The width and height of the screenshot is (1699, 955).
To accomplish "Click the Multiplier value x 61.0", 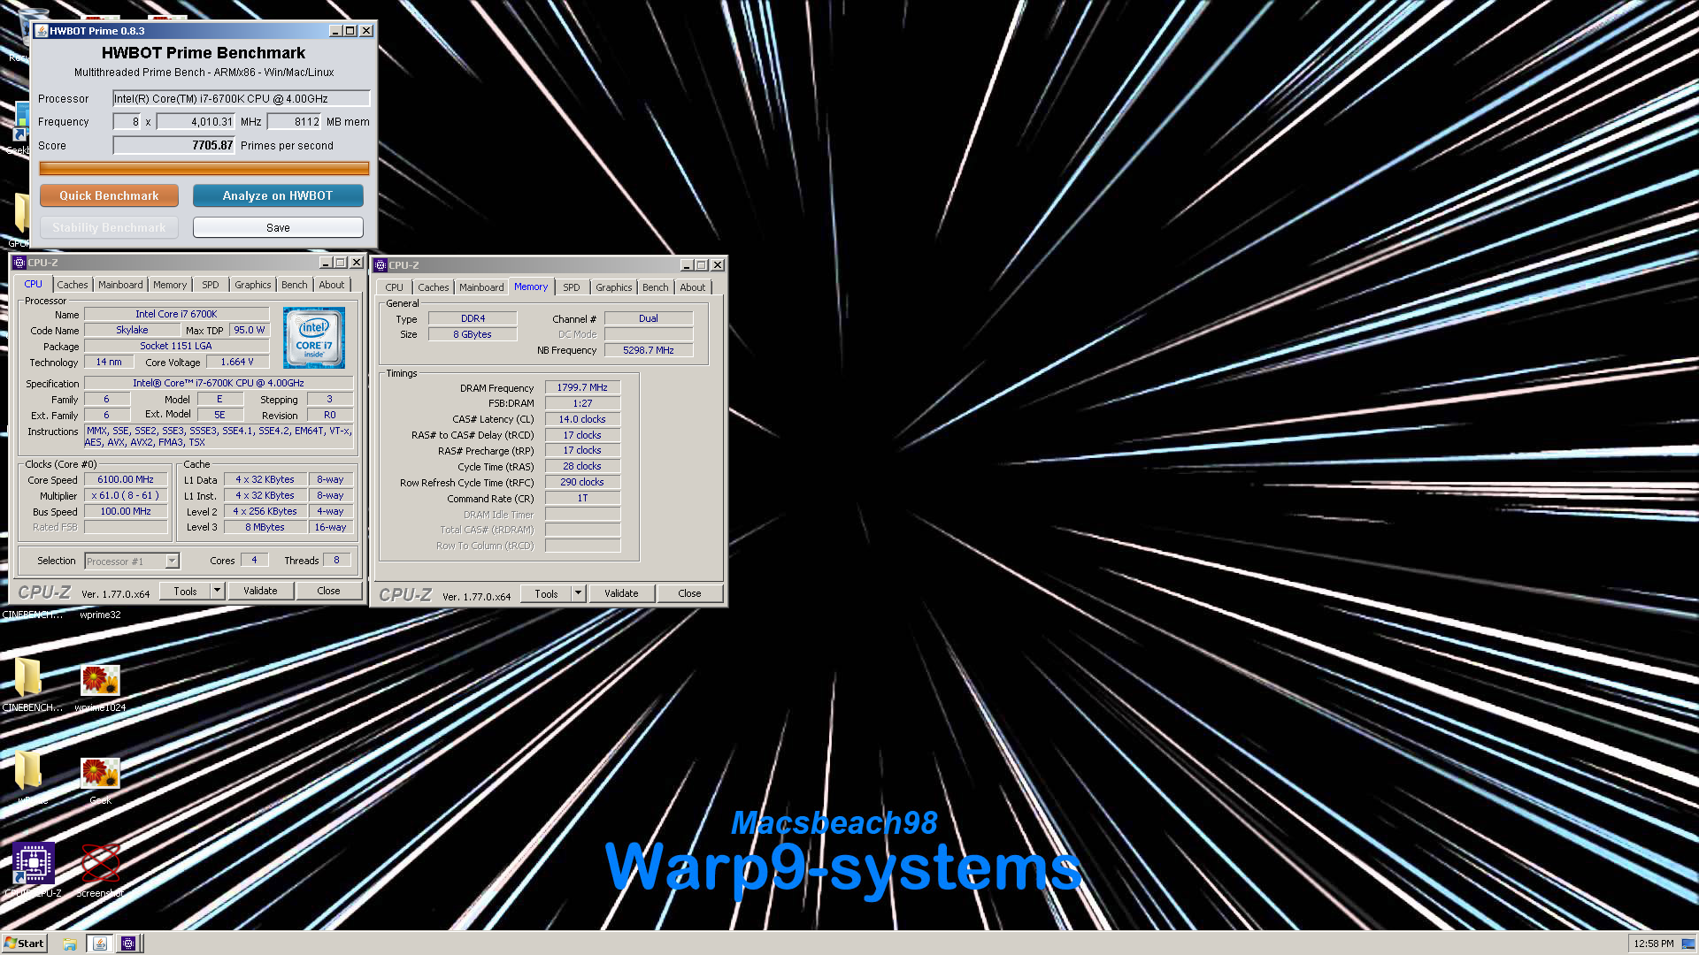I will click(126, 495).
